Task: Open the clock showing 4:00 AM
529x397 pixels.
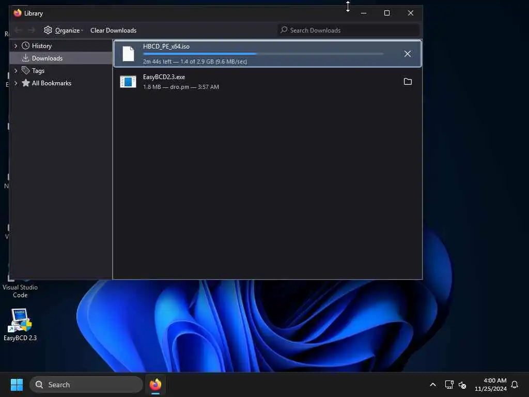Action: [x=491, y=385]
